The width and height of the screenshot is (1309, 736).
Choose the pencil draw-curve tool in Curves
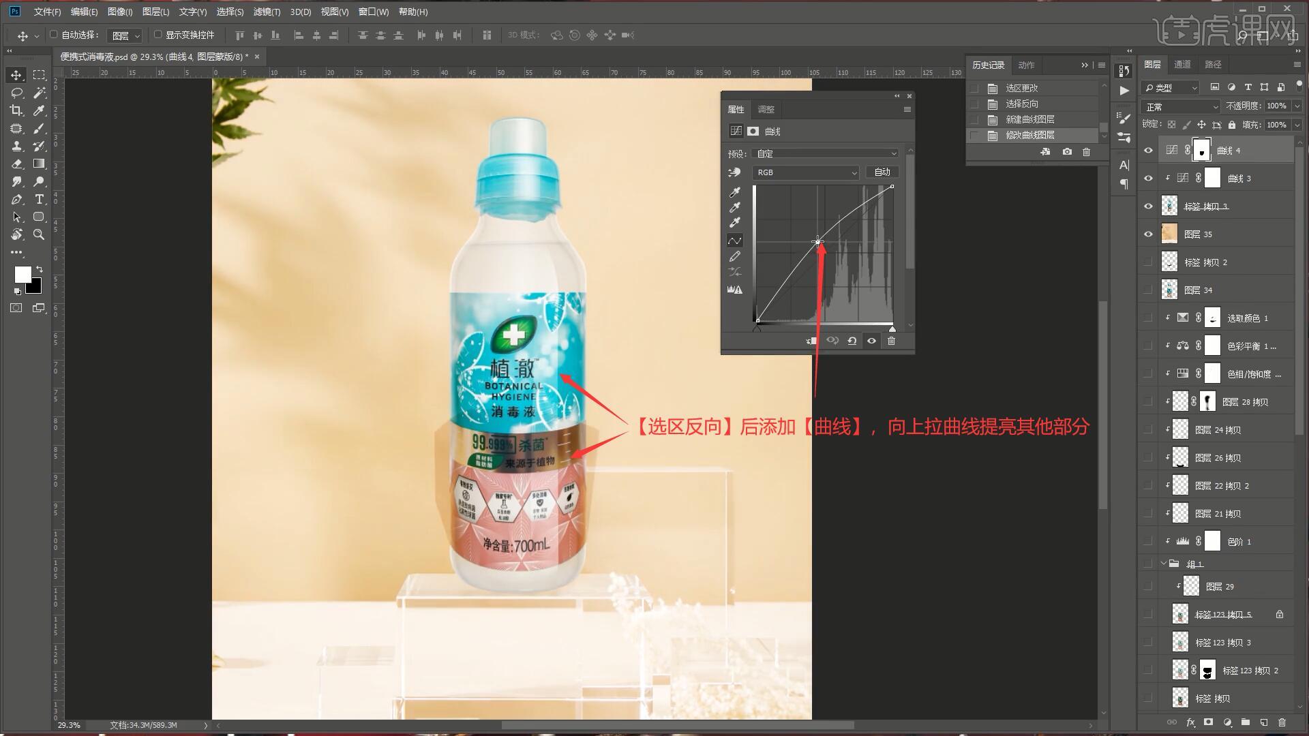tap(734, 257)
